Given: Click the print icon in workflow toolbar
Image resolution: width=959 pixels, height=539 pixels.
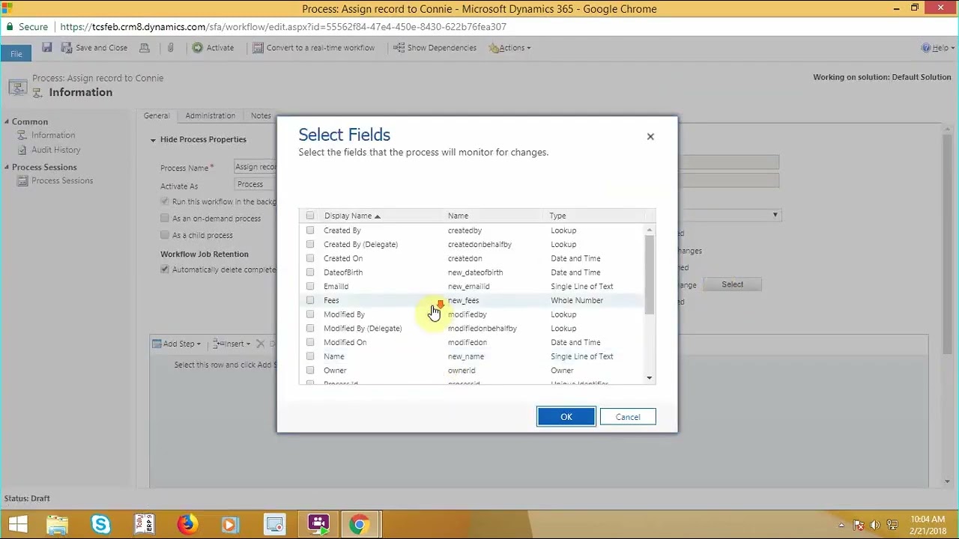Looking at the screenshot, I should (145, 47).
